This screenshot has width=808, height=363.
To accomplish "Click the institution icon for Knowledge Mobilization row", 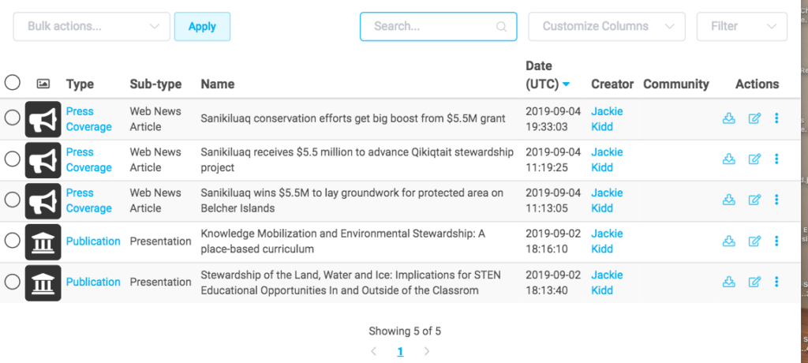I will pyautogui.click(x=43, y=241).
